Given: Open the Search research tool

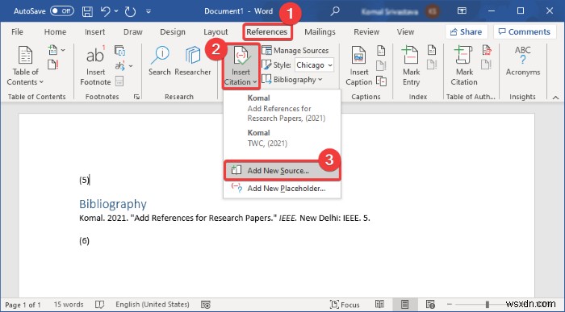Looking at the screenshot, I should [x=160, y=61].
